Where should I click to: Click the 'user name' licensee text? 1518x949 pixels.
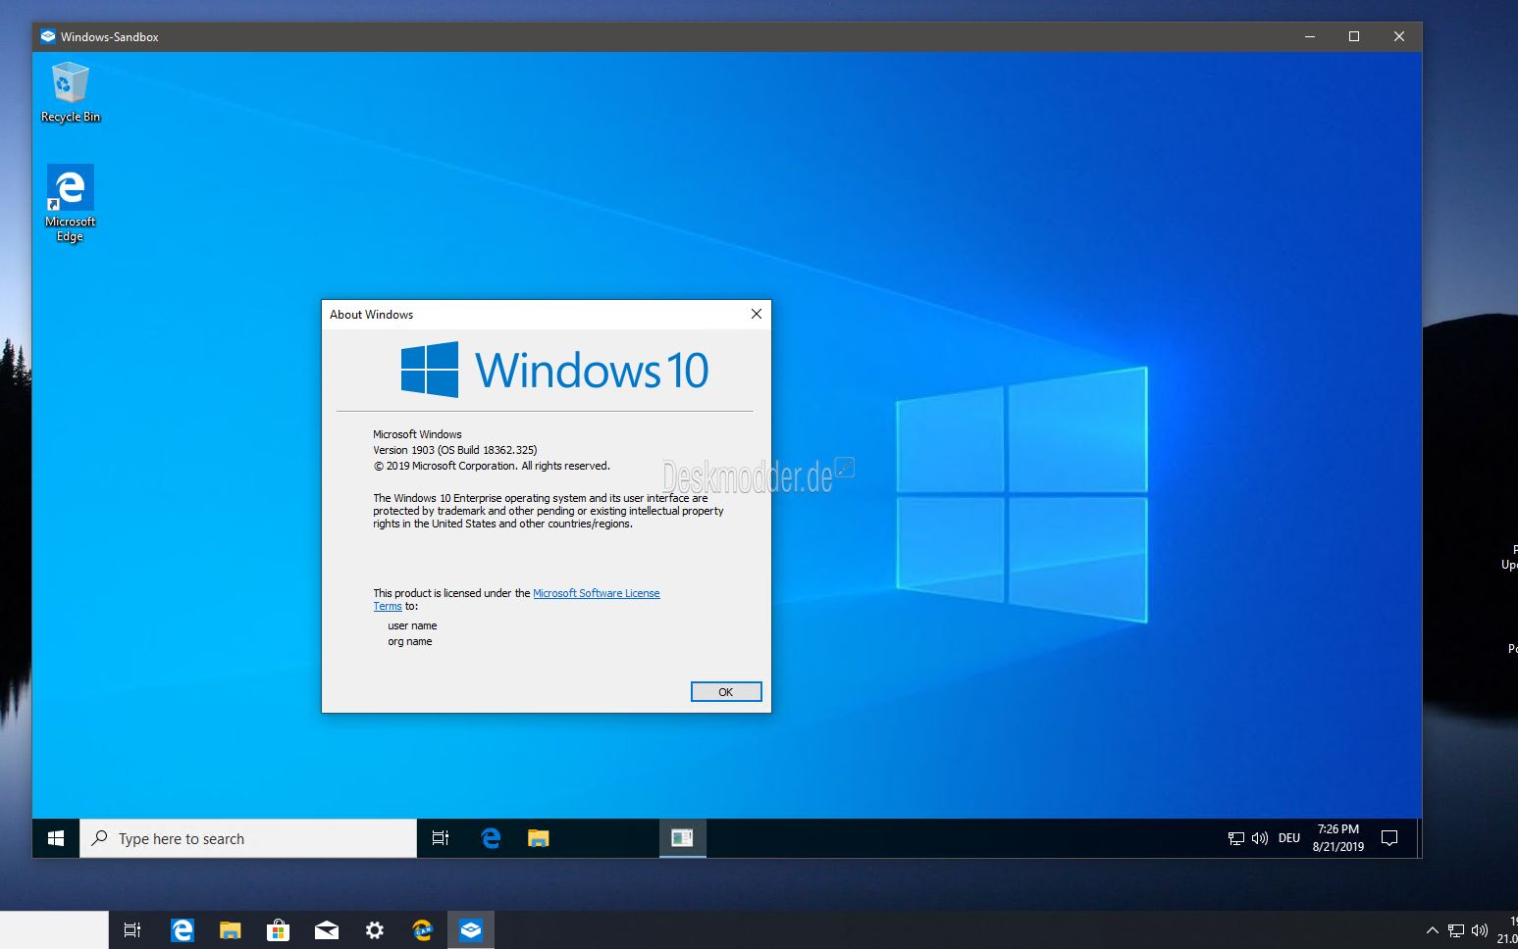412,625
